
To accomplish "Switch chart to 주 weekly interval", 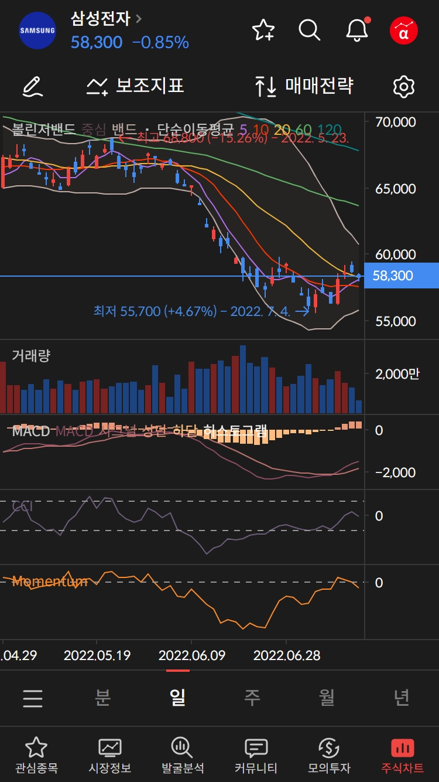I will pyautogui.click(x=252, y=698).
